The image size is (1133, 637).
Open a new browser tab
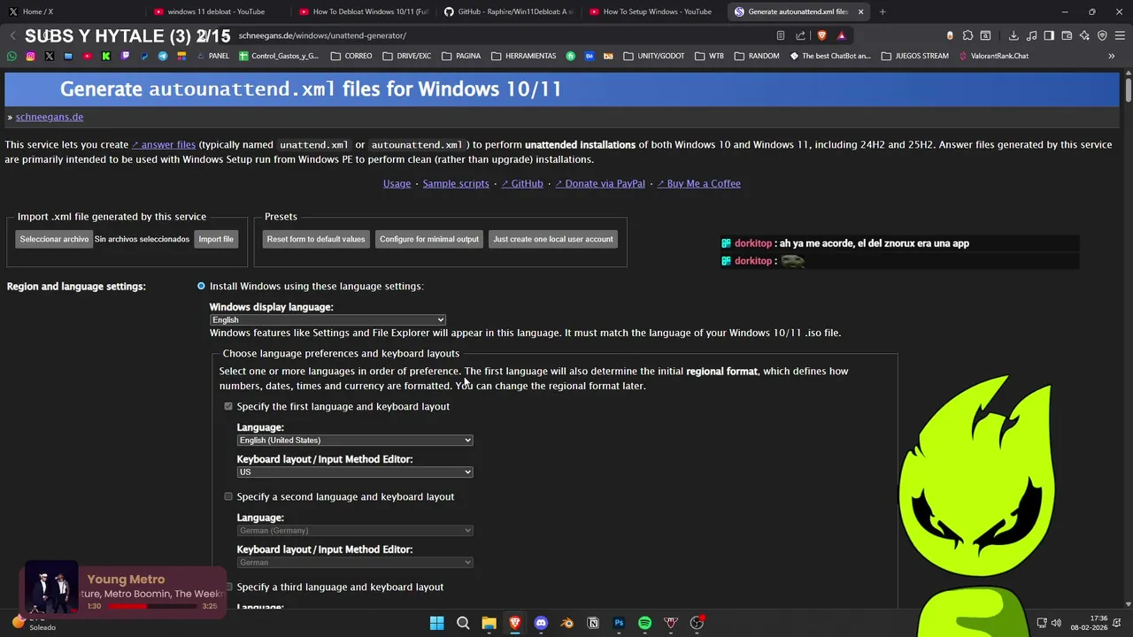[x=883, y=12]
